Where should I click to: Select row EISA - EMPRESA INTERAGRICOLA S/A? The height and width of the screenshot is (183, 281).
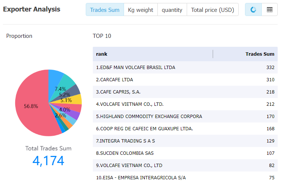[x=185, y=177]
